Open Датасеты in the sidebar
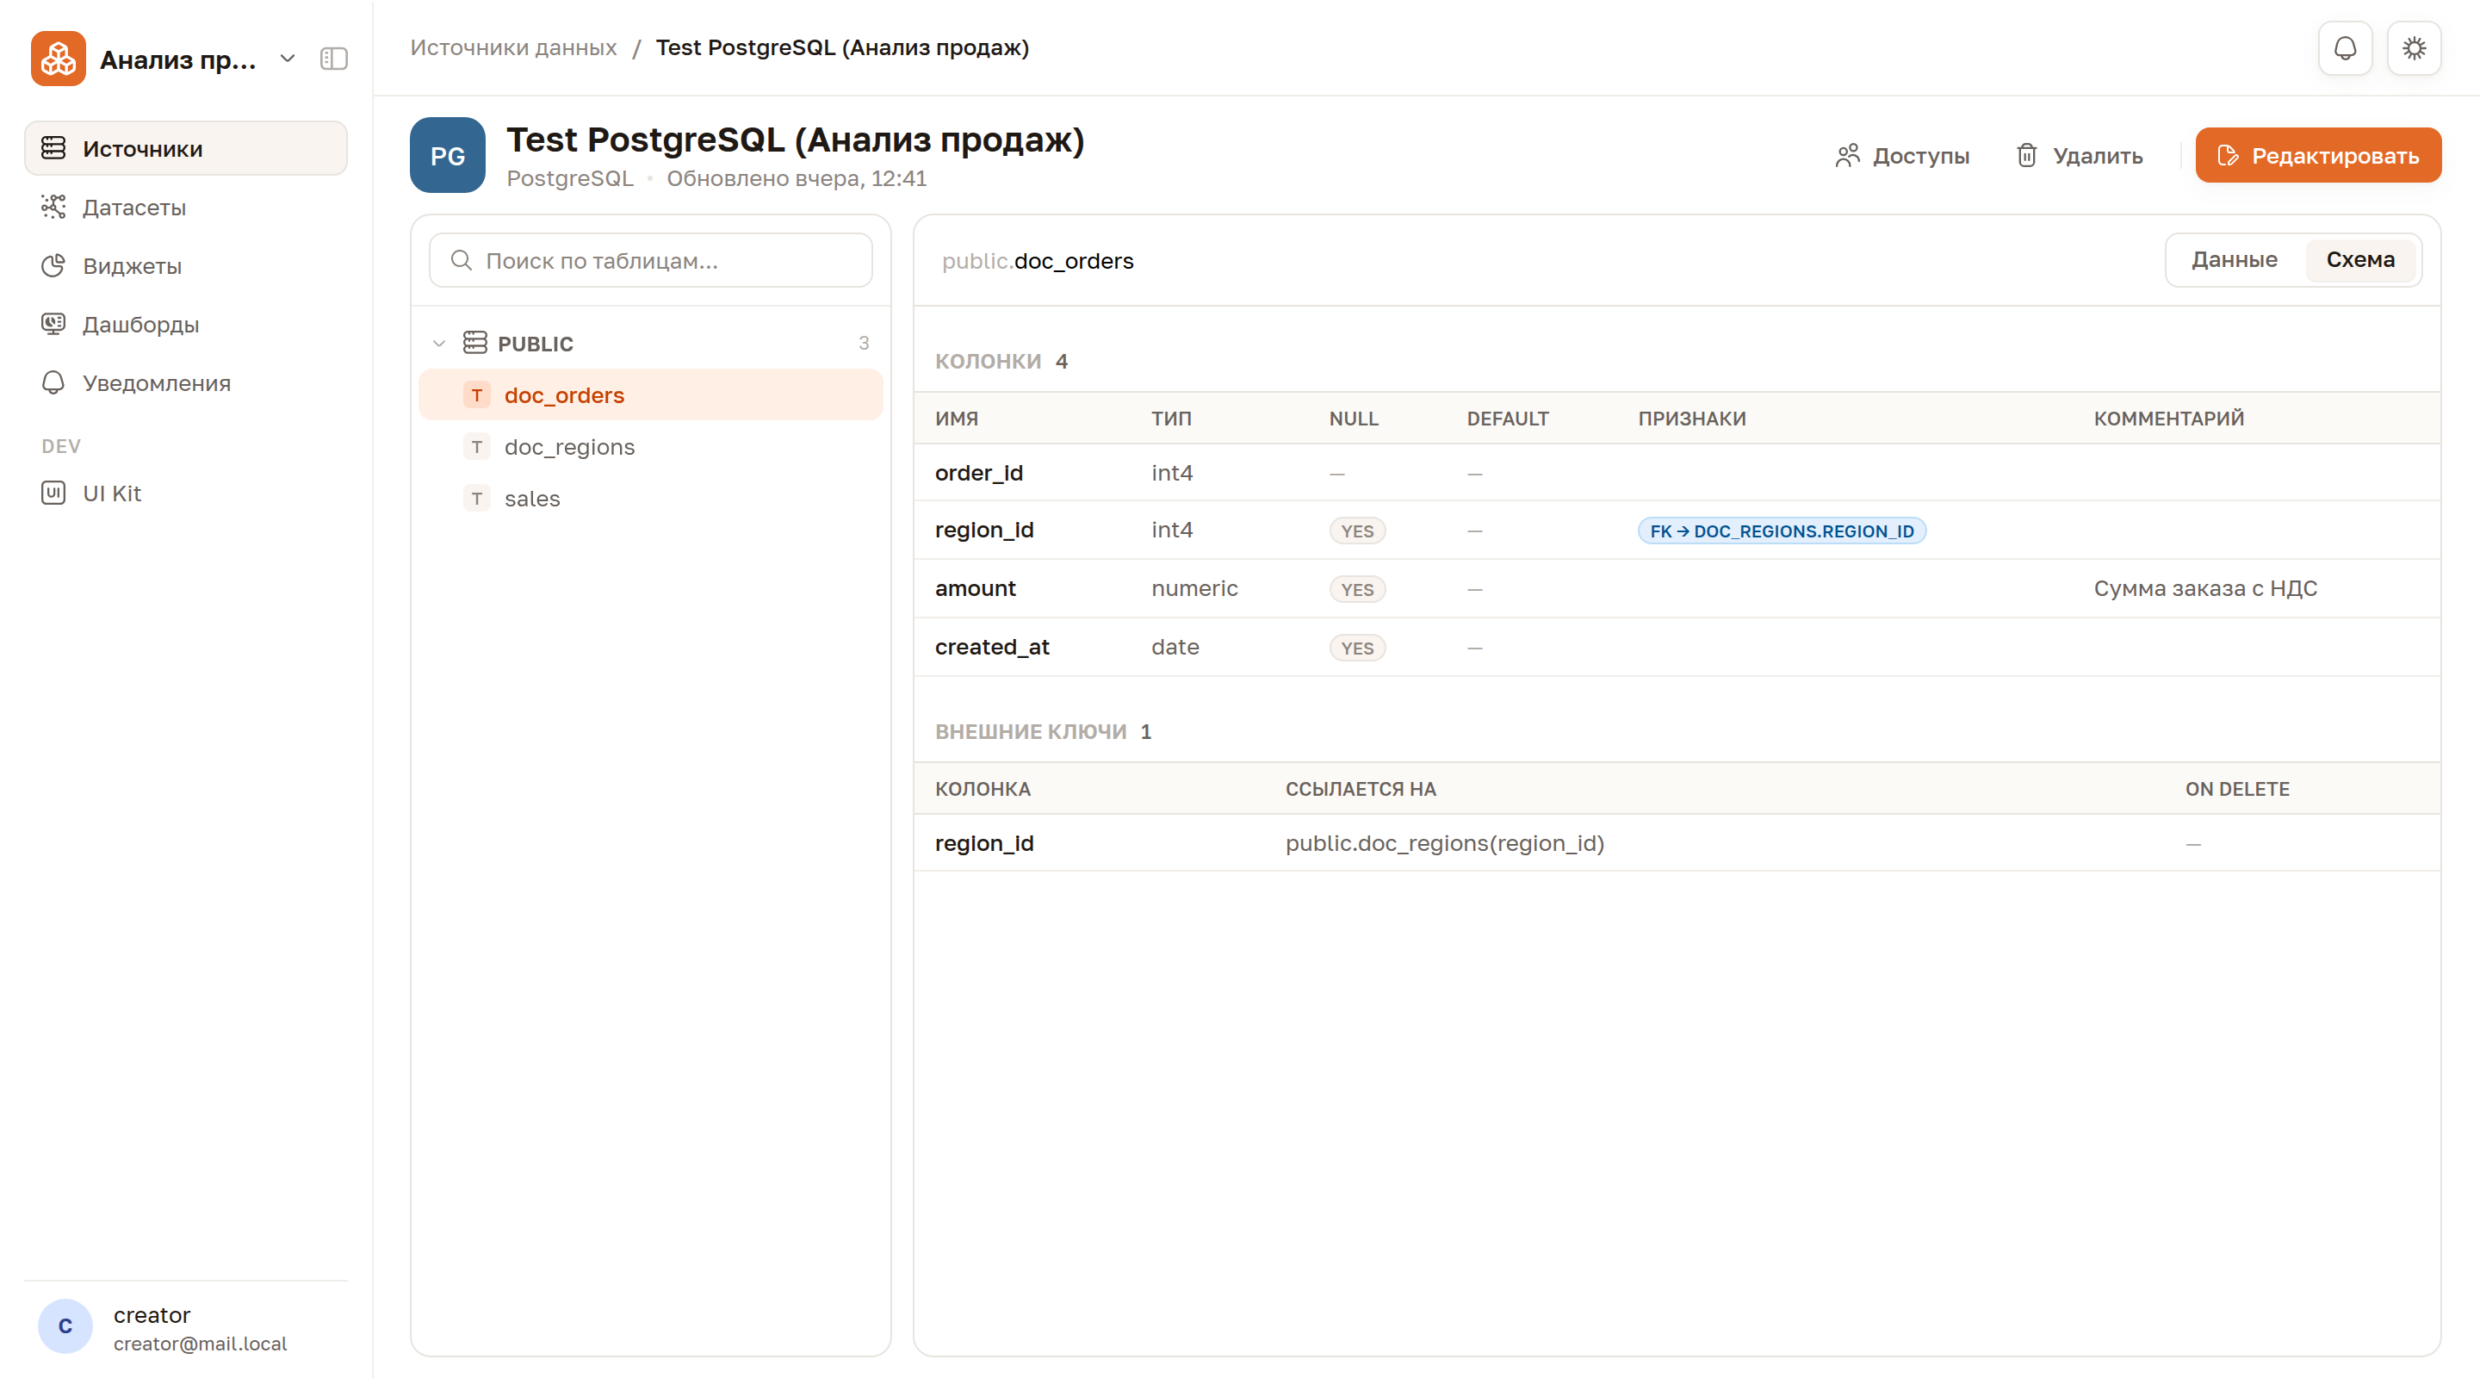2480x1378 pixels. click(186, 207)
